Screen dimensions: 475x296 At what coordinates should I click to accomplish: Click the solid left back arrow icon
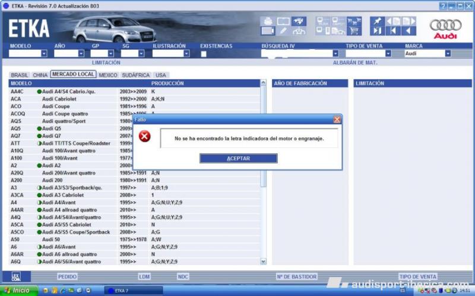(x=408, y=31)
